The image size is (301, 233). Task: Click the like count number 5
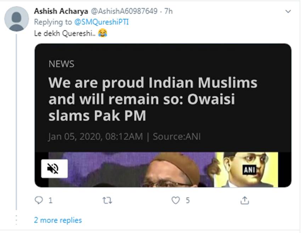tap(188, 201)
